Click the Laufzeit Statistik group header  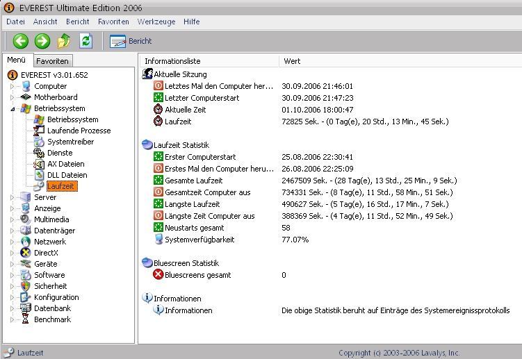[x=176, y=145]
